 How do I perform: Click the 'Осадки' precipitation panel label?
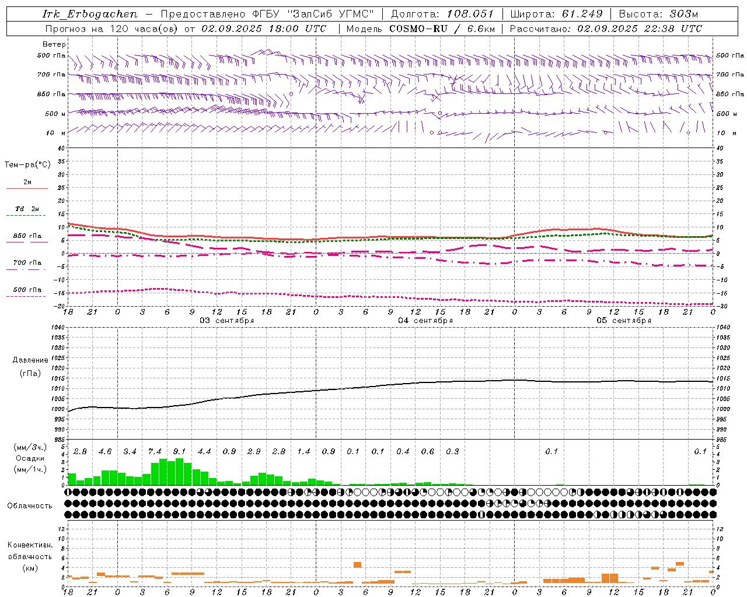(x=30, y=458)
